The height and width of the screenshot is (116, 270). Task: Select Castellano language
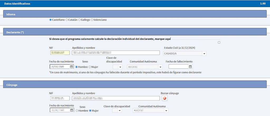(50, 20)
